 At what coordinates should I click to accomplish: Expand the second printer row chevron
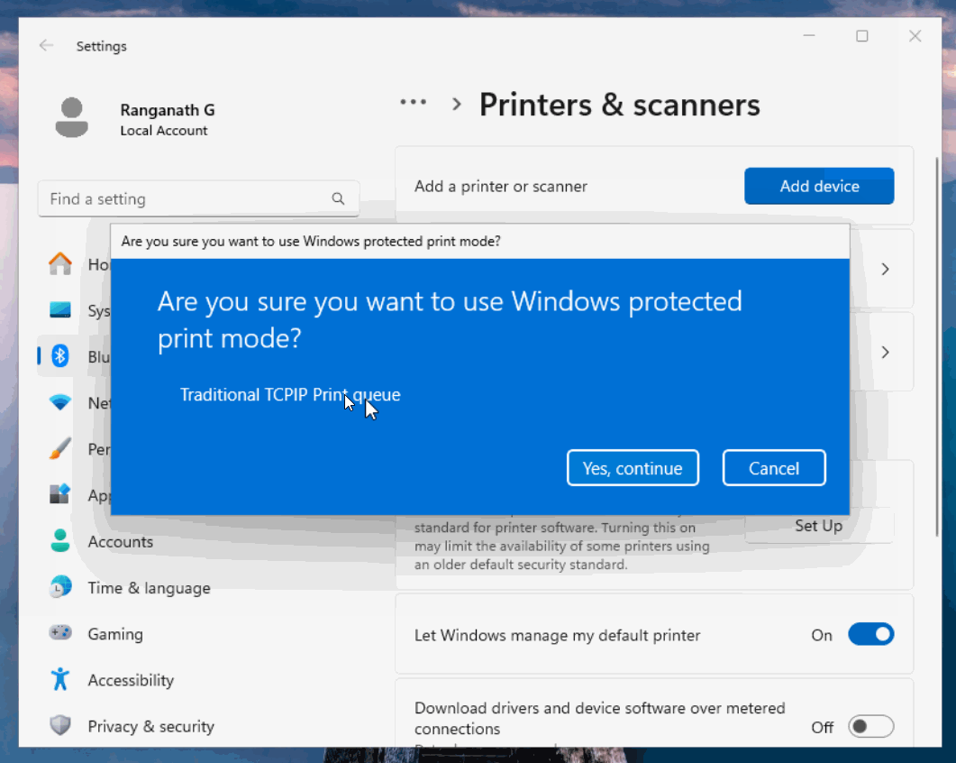tap(885, 352)
